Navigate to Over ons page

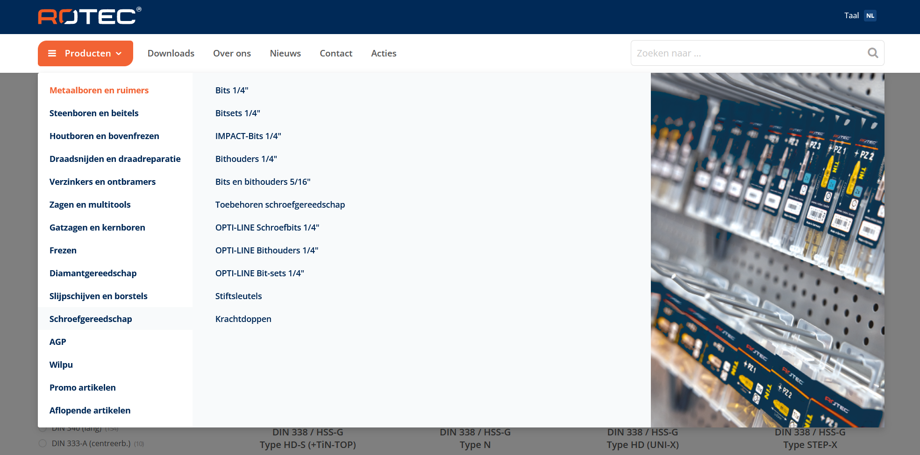click(x=232, y=54)
